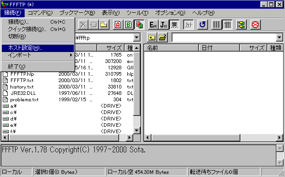
Task: Choose 終了(X) to exit
Action: click(x=38, y=67)
